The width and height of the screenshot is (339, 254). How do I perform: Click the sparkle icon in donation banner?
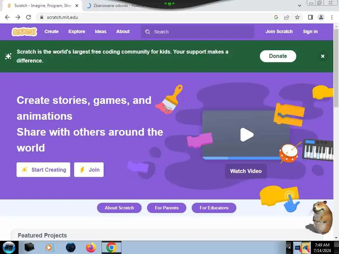pos(8,56)
